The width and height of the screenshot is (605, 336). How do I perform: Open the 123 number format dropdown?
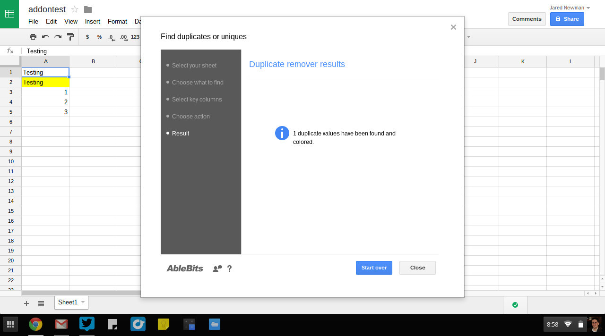pyautogui.click(x=135, y=37)
